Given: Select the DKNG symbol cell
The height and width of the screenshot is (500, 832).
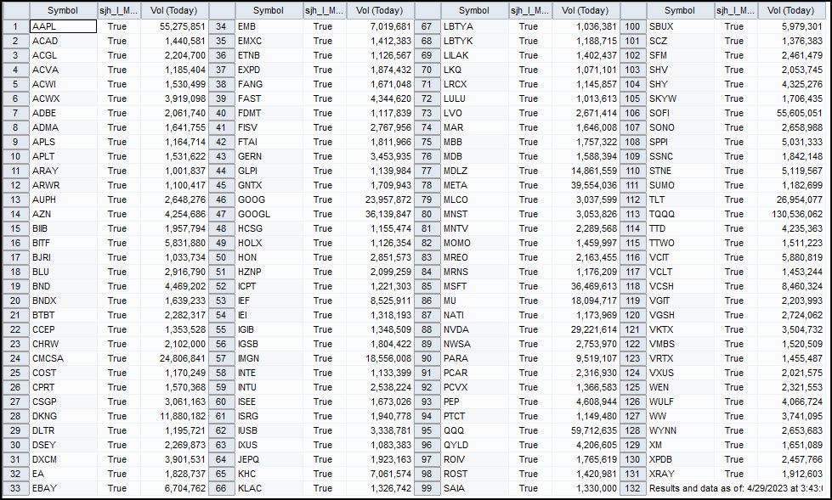Looking at the screenshot, I should (63, 416).
